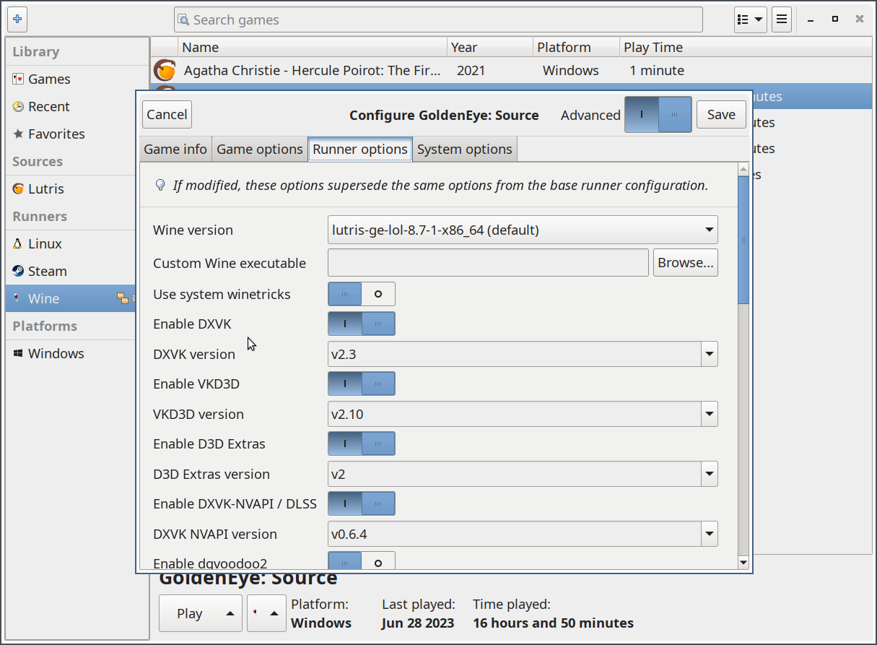Viewport: 877px width, 645px height.
Task: Switch to the Game options tab
Action: (x=259, y=150)
